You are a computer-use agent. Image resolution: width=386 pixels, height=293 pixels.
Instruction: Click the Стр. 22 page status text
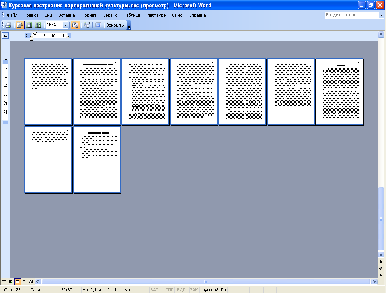pos(12,290)
